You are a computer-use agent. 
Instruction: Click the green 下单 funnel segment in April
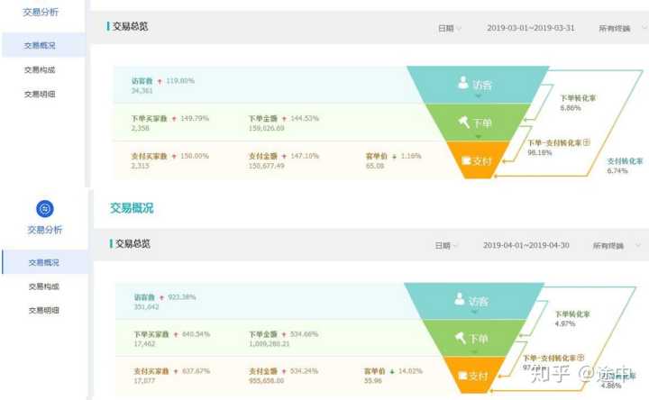(474, 338)
